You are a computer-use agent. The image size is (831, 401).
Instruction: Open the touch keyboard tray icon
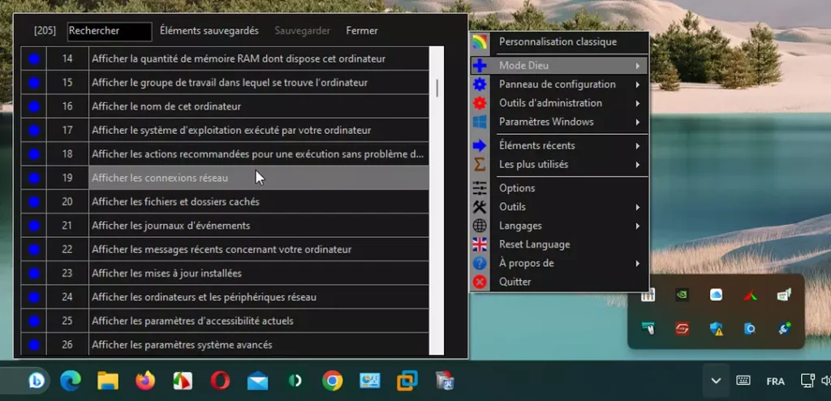click(x=743, y=381)
